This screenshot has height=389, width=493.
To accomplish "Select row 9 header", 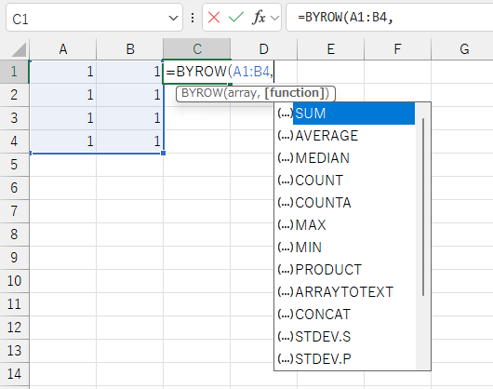I will [14, 258].
